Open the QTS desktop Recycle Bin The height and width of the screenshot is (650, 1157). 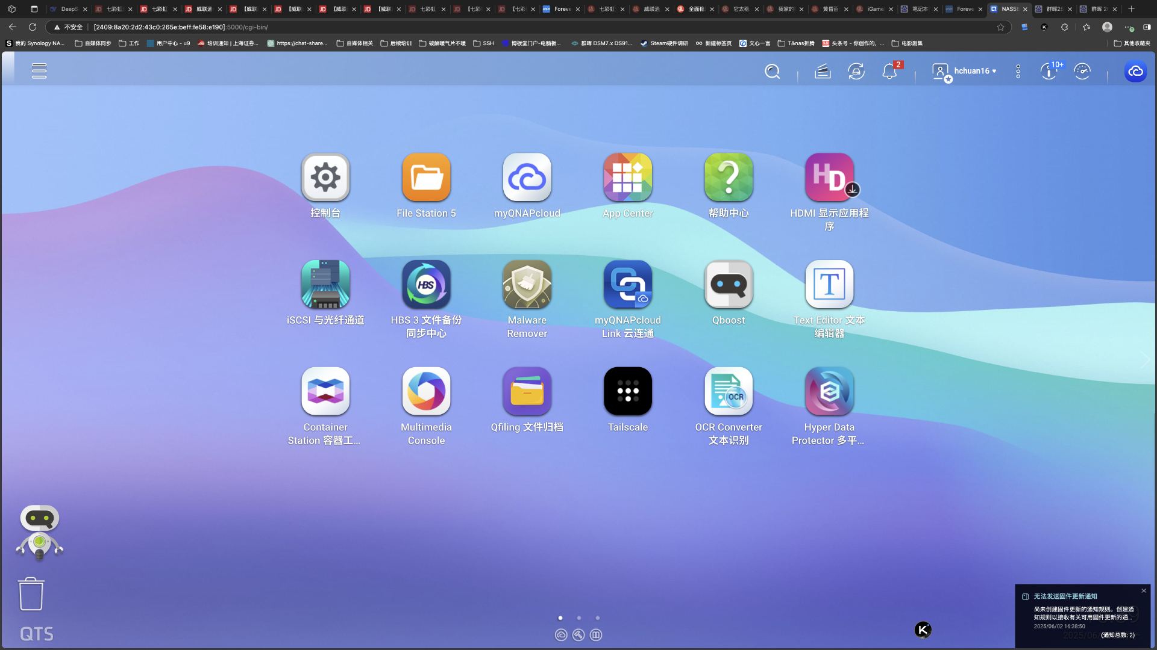(x=31, y=594)
